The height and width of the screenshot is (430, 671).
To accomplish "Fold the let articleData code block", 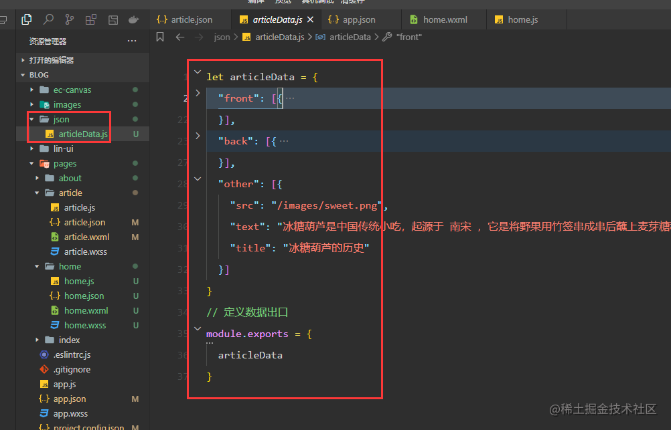I will click(198, 72).
